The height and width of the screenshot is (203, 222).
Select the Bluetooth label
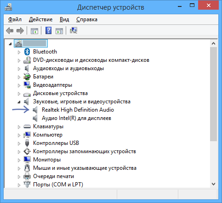[45, 52]
